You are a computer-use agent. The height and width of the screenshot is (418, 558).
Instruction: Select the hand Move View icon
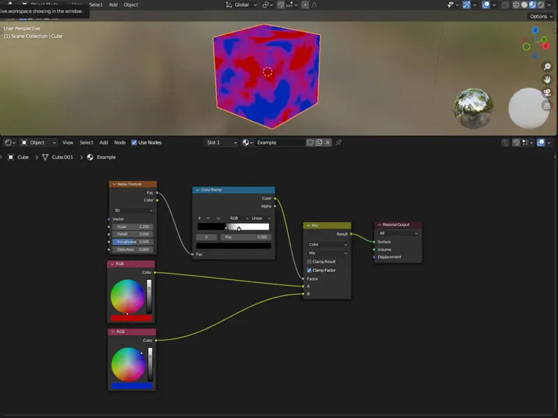[x=548, y=80]
